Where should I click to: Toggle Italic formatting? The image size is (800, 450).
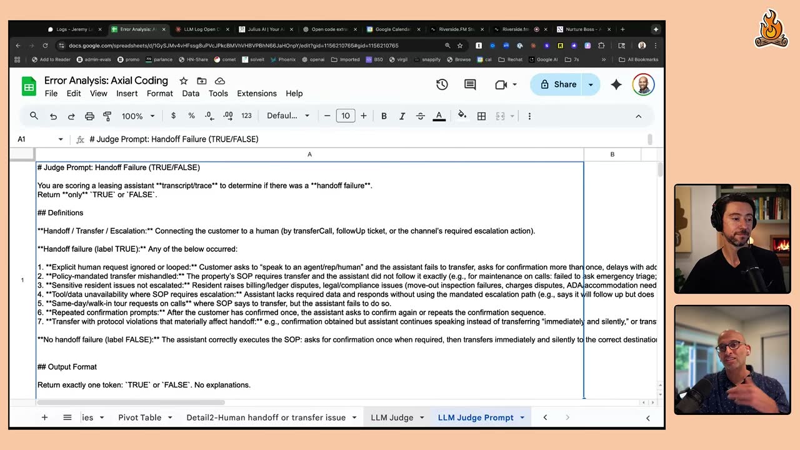(402, 116)
